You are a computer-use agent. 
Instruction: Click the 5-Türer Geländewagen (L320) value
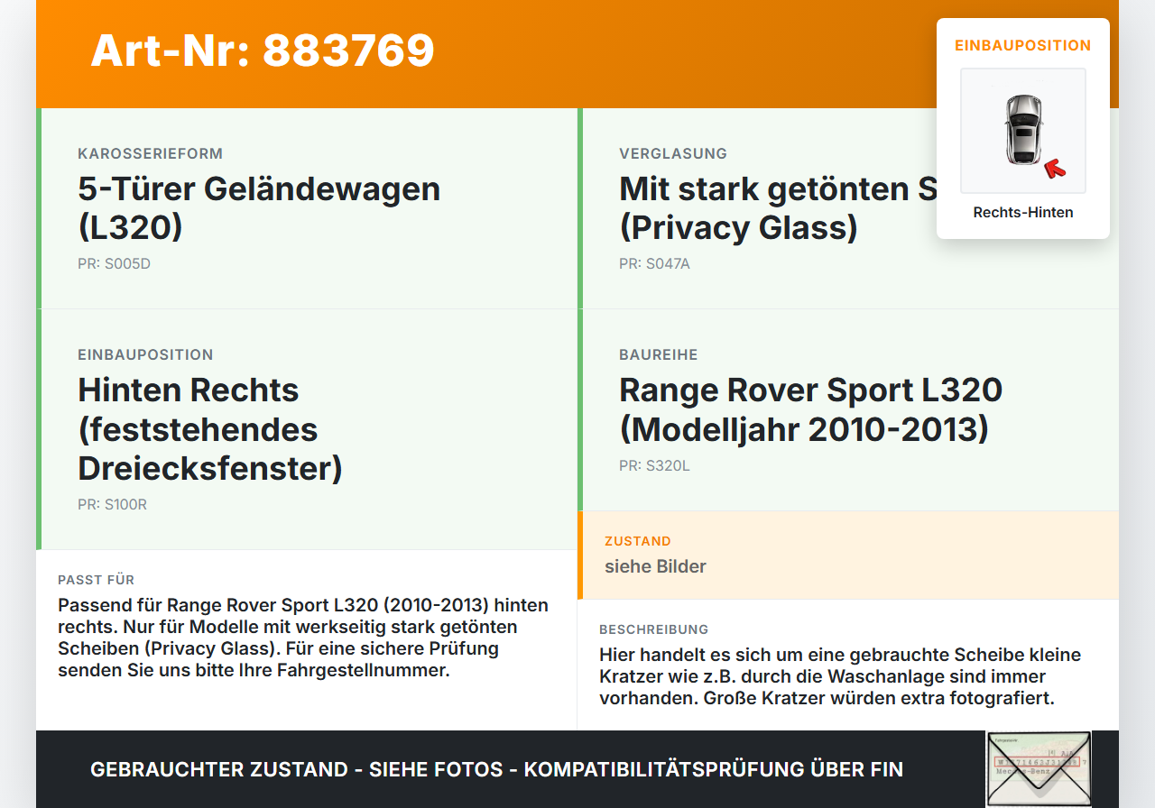click(x=259, y=208)
